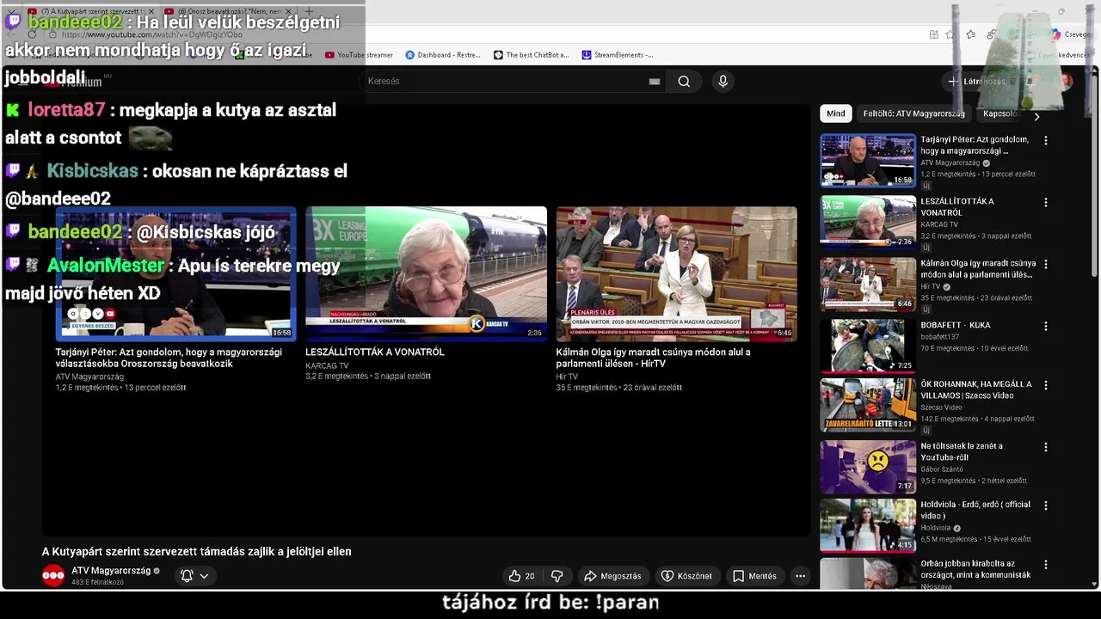1101x619 pixels.
Task: Open the YouTube streamer bookmark
Action: pos(359,55)
